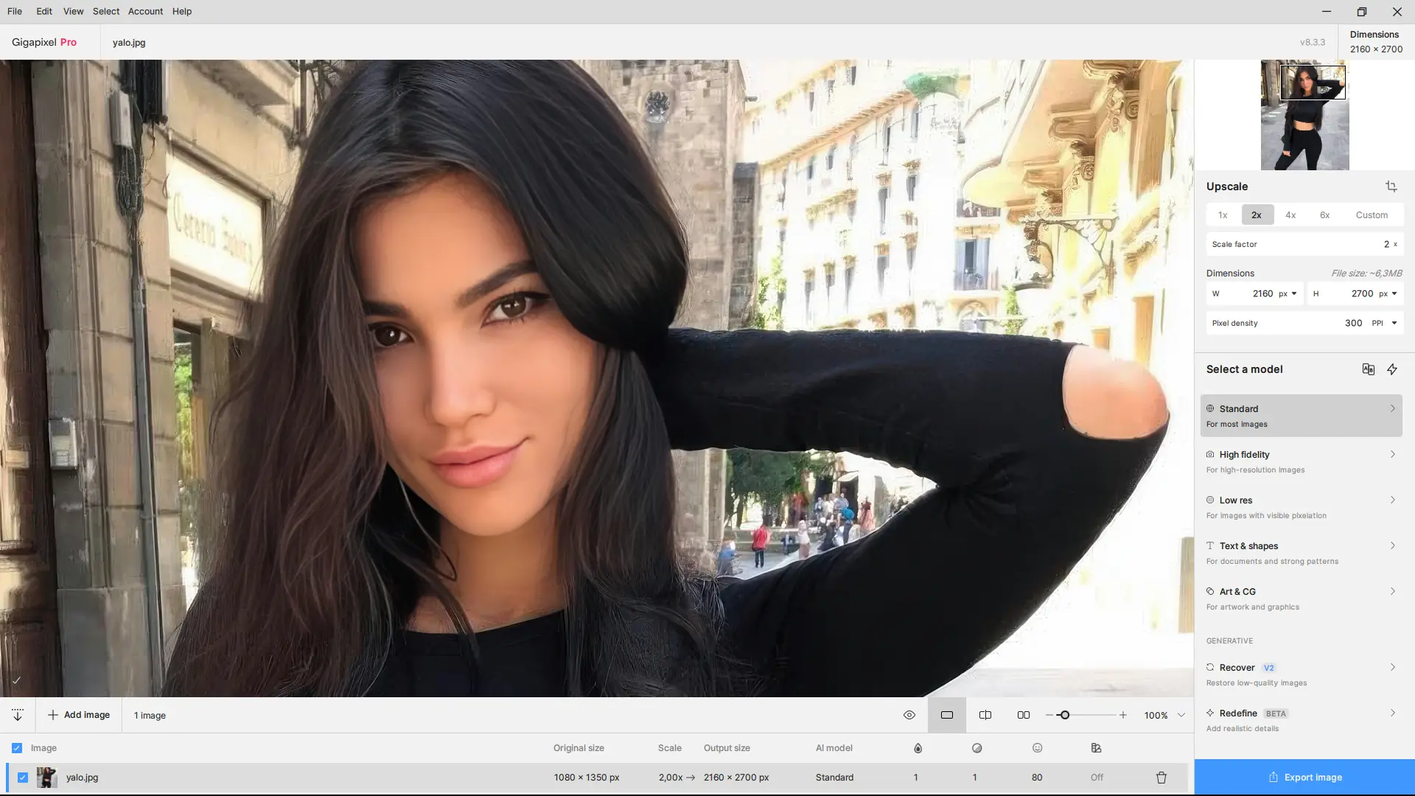Click the crop icon beside Upscale
The height and width of the screenshot is (796, 1415).
click(x=1391, y=186)
